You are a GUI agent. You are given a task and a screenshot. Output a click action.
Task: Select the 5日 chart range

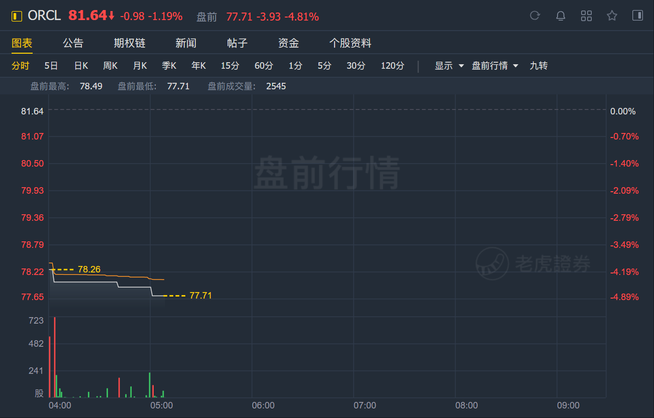pyautogui.click(x=51, y=66)
